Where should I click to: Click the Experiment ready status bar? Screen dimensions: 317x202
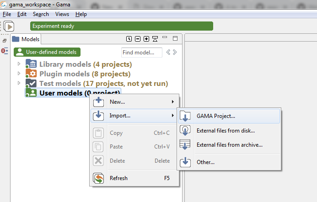[x=122, y=26]
